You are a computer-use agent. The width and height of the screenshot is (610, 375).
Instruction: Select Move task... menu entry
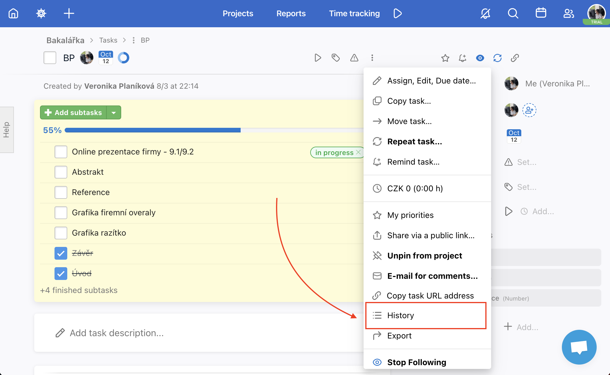tap(427, 121)
